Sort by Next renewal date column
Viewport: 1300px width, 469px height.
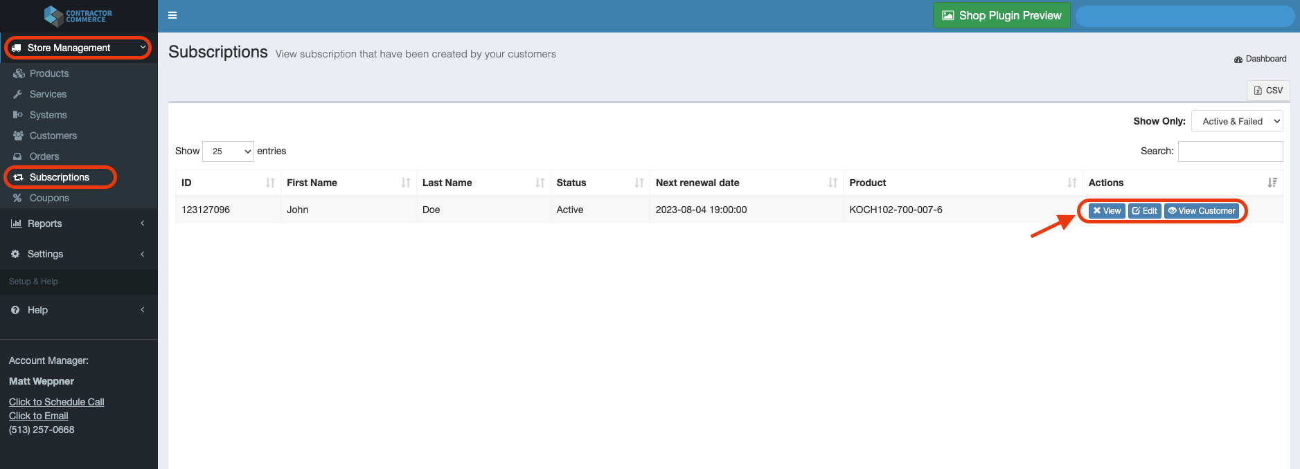pyautogui.click(x=747, y=183)
